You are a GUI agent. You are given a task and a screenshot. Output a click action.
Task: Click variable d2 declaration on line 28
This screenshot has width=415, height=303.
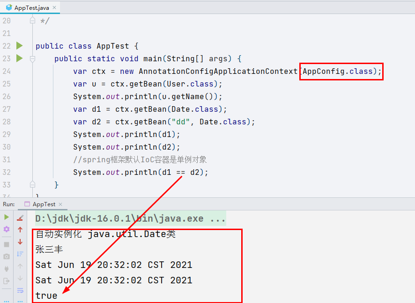click(x=96, y=122)
